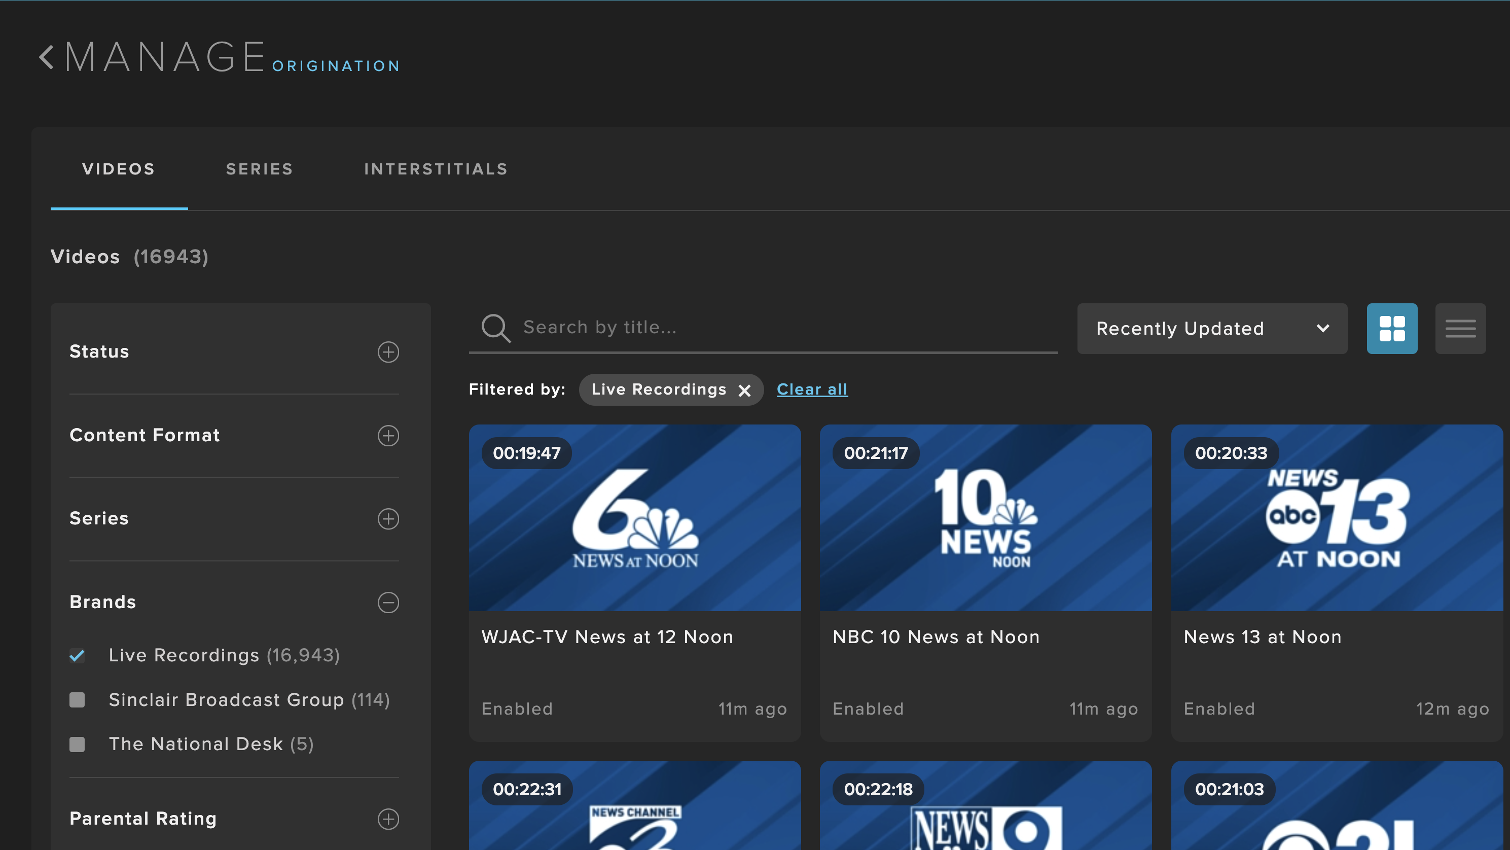This screenshot has width=1510, height=850.
Task: Click the 00:21:17 duration badge
Action: [876, 453]
